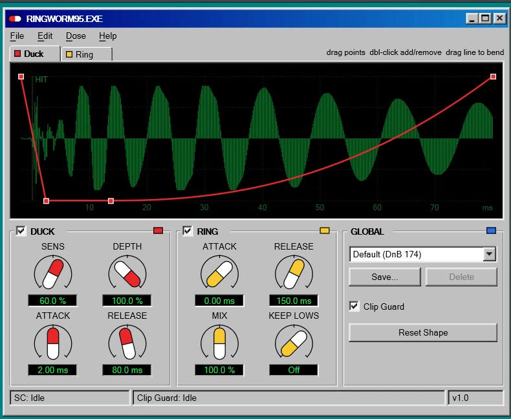The width and height of the screenshot is (511, 419).
Task: Toggle the RING section checkbox
Action: pyautogui.click(x=188, y=231)
